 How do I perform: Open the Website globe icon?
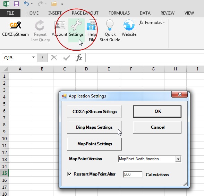tap(129, 28)
